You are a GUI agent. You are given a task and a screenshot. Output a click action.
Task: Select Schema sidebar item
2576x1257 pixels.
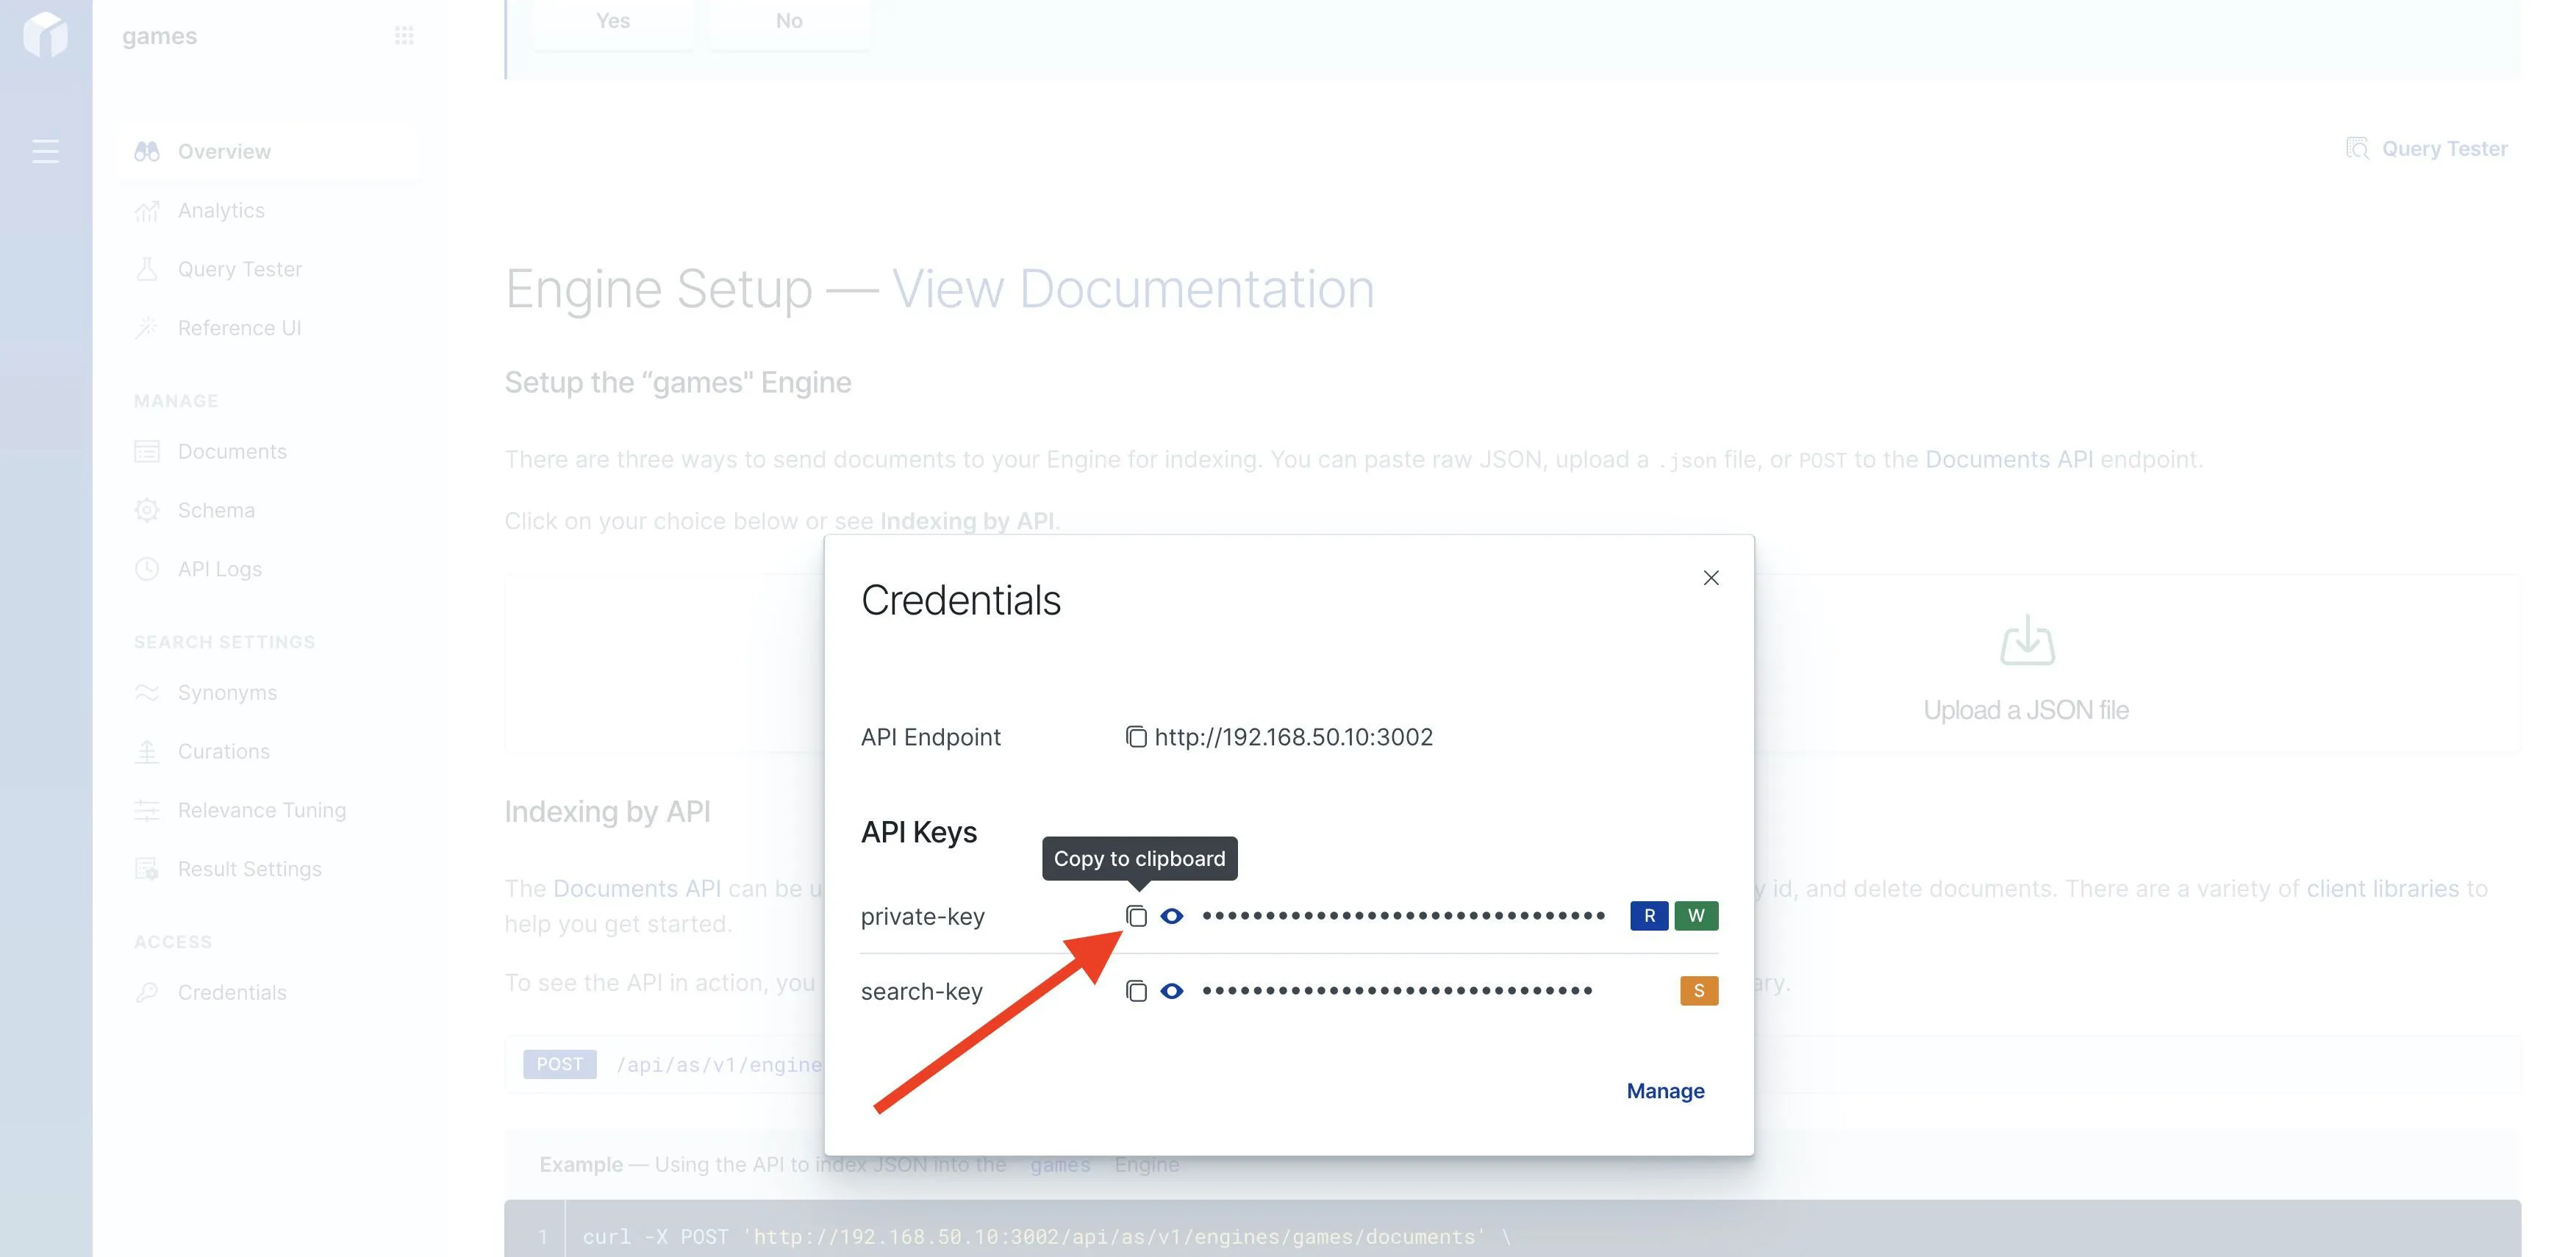click(216, 511)
